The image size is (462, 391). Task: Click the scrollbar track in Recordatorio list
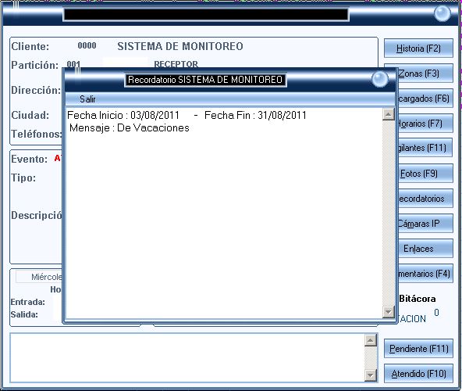(389, 213)
